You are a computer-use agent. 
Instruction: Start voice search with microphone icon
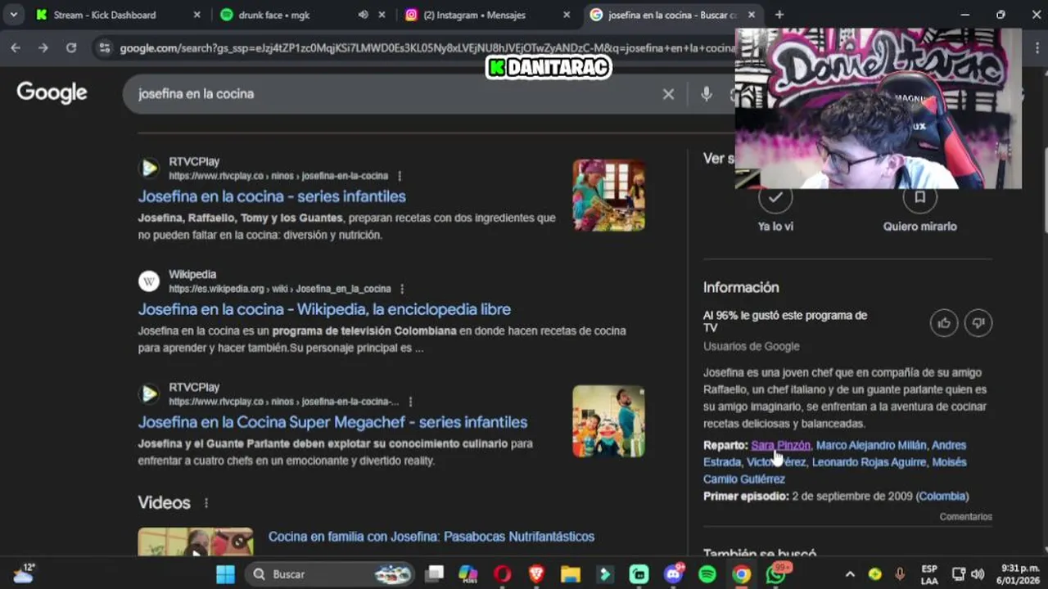pos(707,94)
